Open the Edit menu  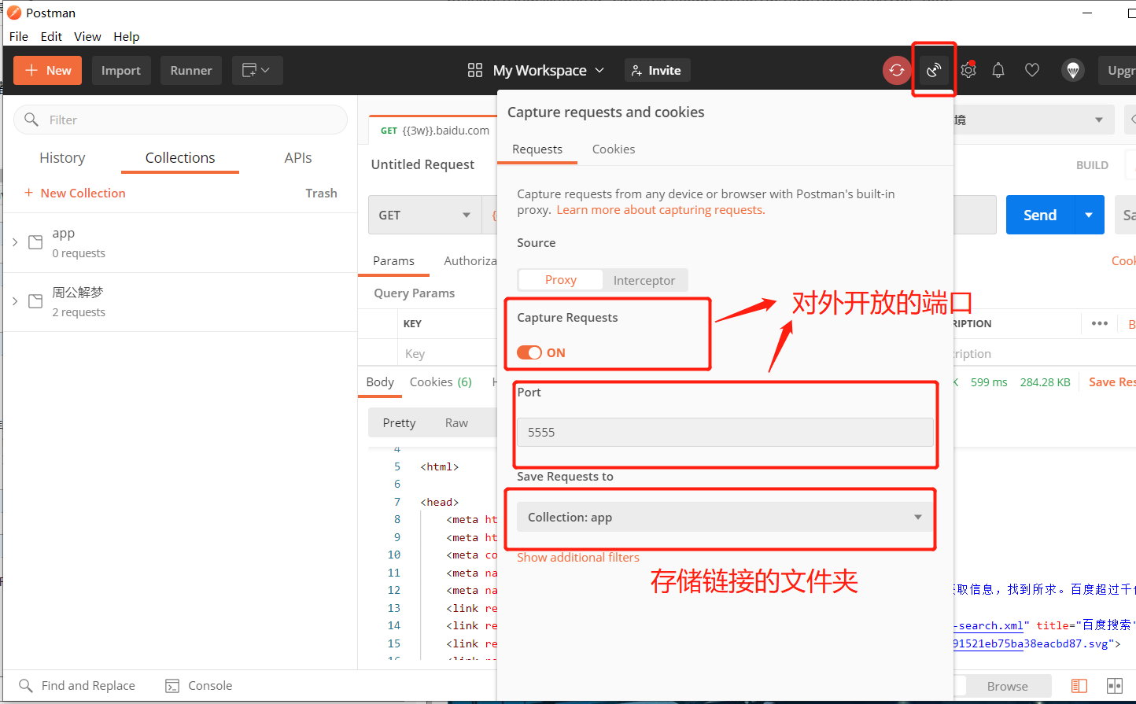[51, 36]
